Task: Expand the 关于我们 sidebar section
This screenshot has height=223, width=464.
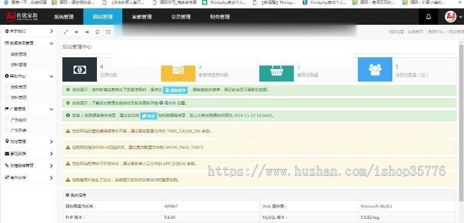Action: [28, 31]
